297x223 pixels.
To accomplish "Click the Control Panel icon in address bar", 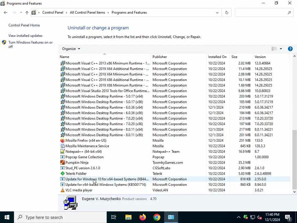I will pos(34,12).
